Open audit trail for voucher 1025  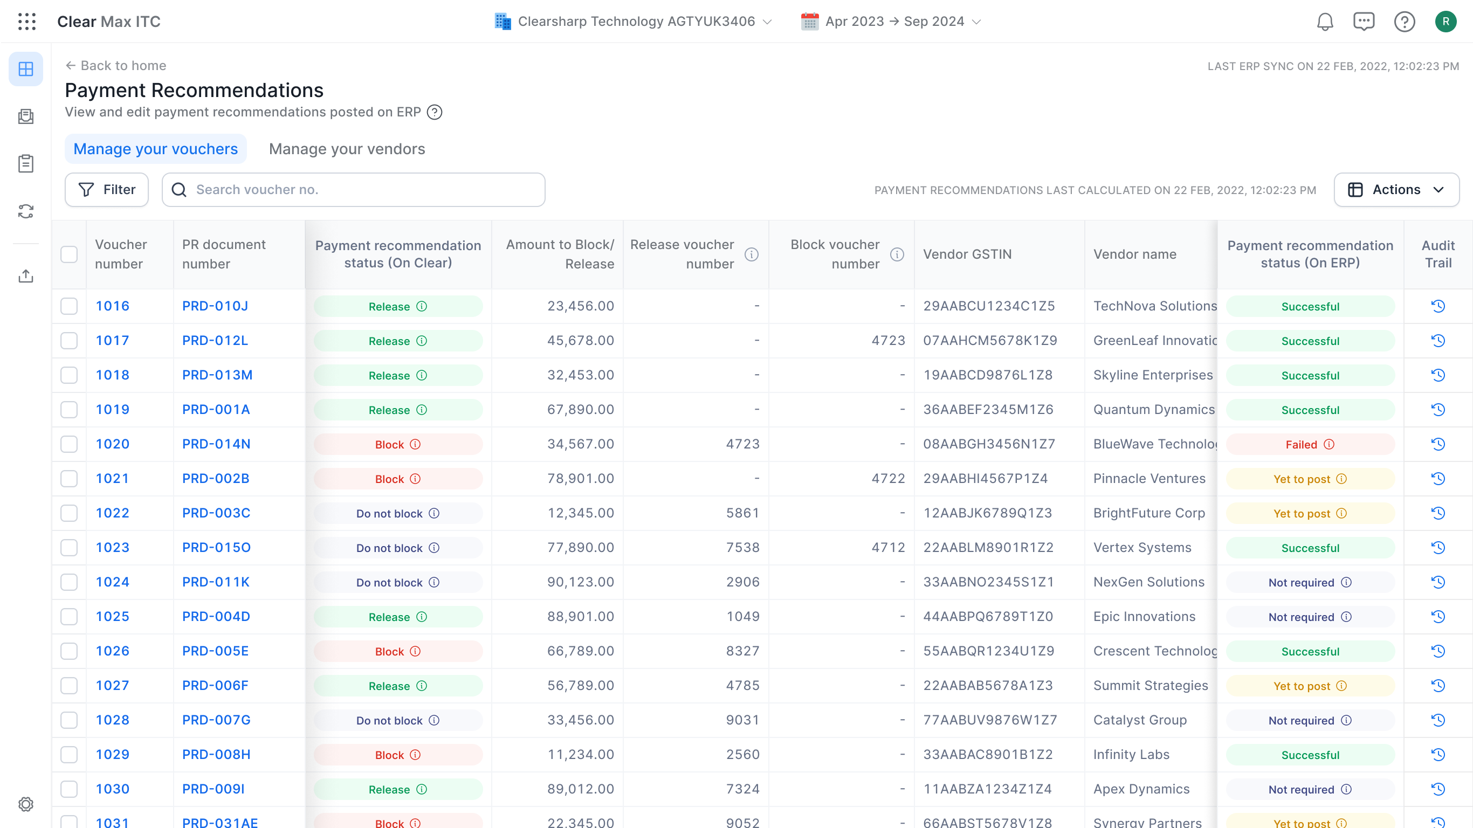(1438, 617)
